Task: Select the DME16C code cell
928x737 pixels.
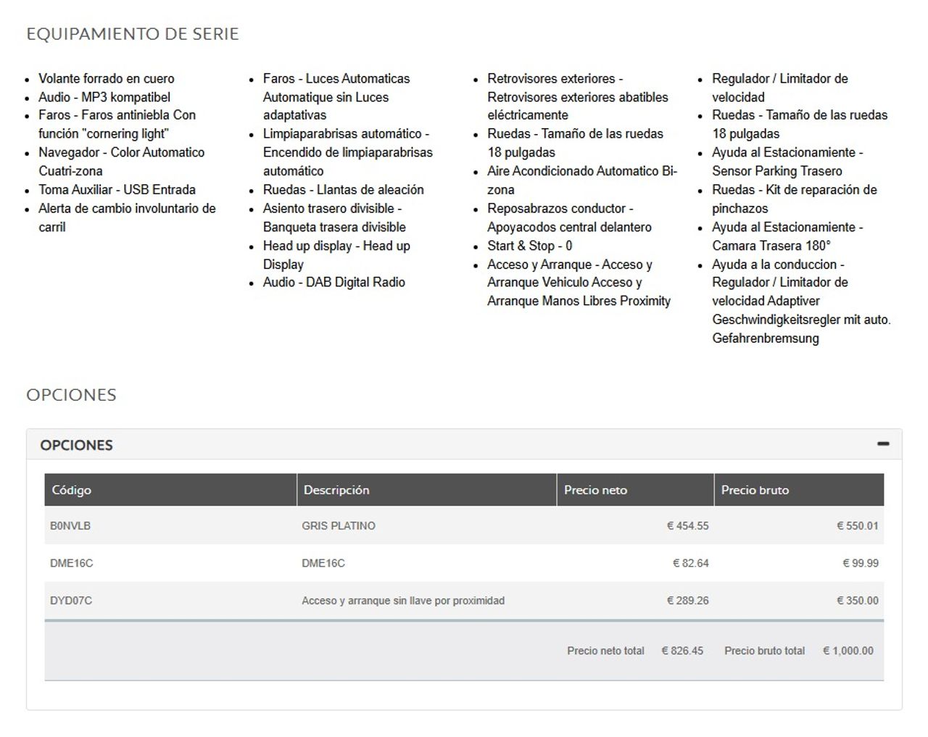Action: [71, 563]
